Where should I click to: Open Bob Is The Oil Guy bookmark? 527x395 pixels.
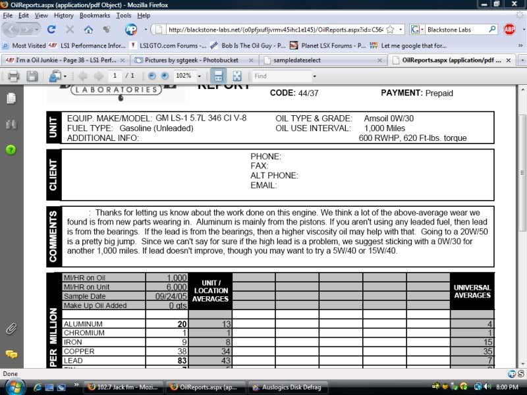click(248, 45)
